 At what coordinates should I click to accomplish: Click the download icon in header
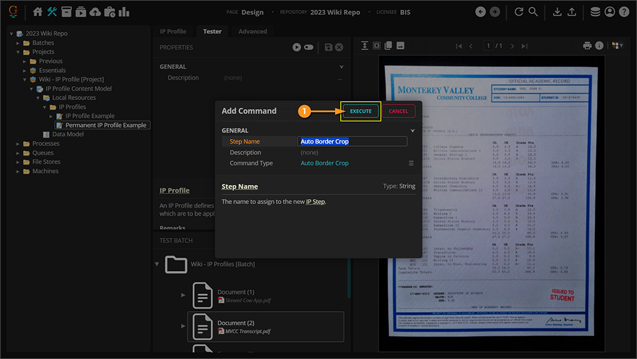[557, 11]
